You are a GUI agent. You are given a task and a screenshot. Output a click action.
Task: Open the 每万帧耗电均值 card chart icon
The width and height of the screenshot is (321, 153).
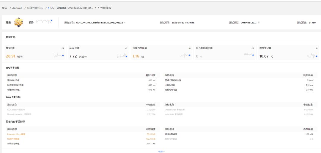[x=253, y=48]
